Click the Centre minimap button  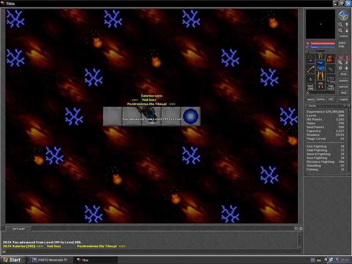(x=344, y=36)
